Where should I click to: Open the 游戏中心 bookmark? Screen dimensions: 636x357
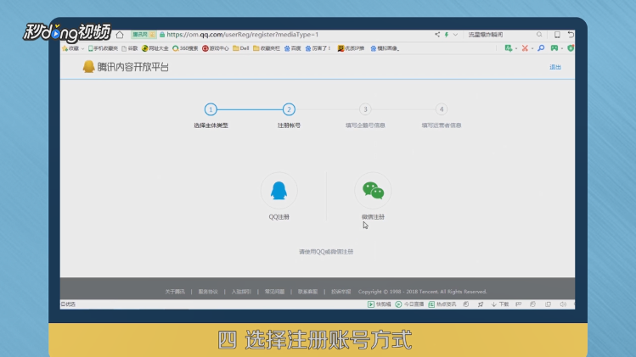tap(216, 48)
